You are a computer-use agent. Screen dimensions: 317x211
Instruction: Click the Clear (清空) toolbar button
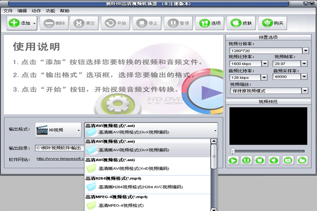point(84,23)
